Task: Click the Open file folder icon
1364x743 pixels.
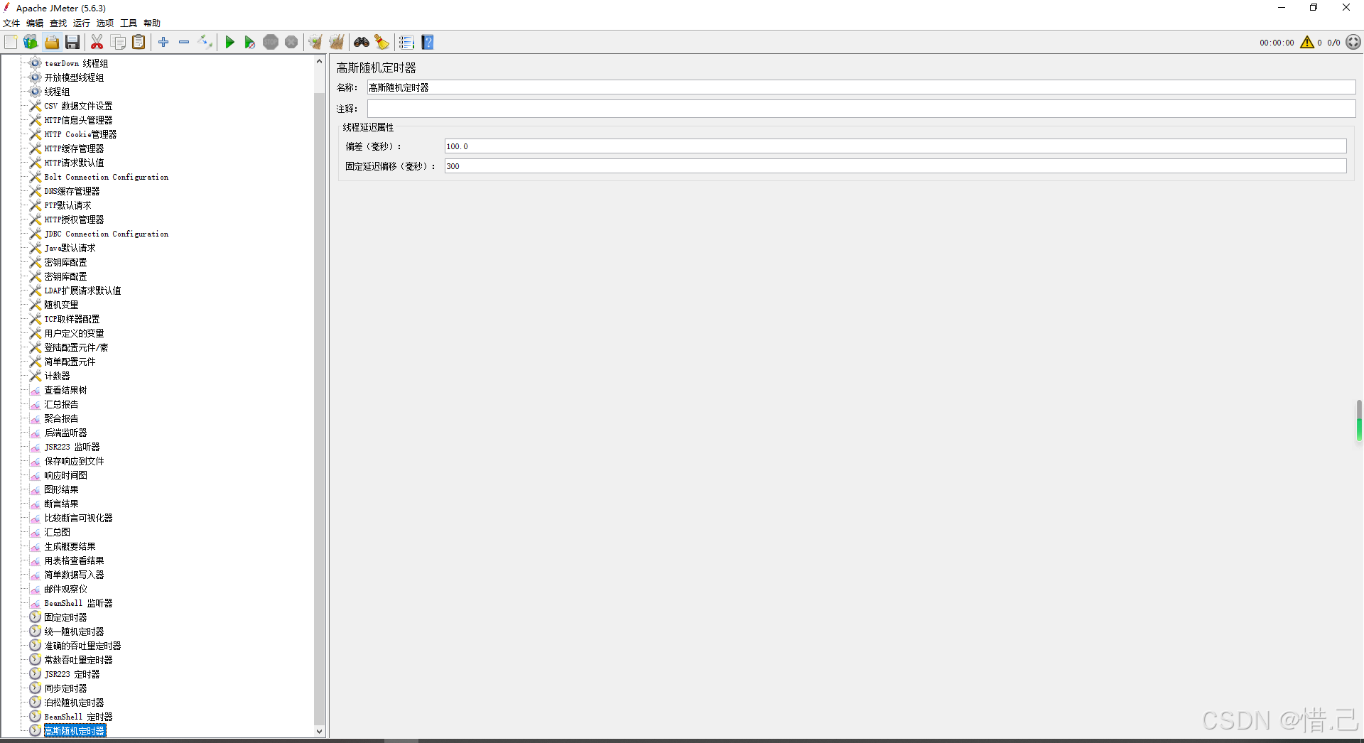Action: [x=52, y=43]
